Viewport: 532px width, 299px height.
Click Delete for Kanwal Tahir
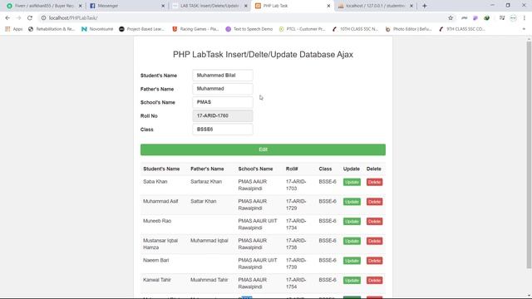coord(374,281)
